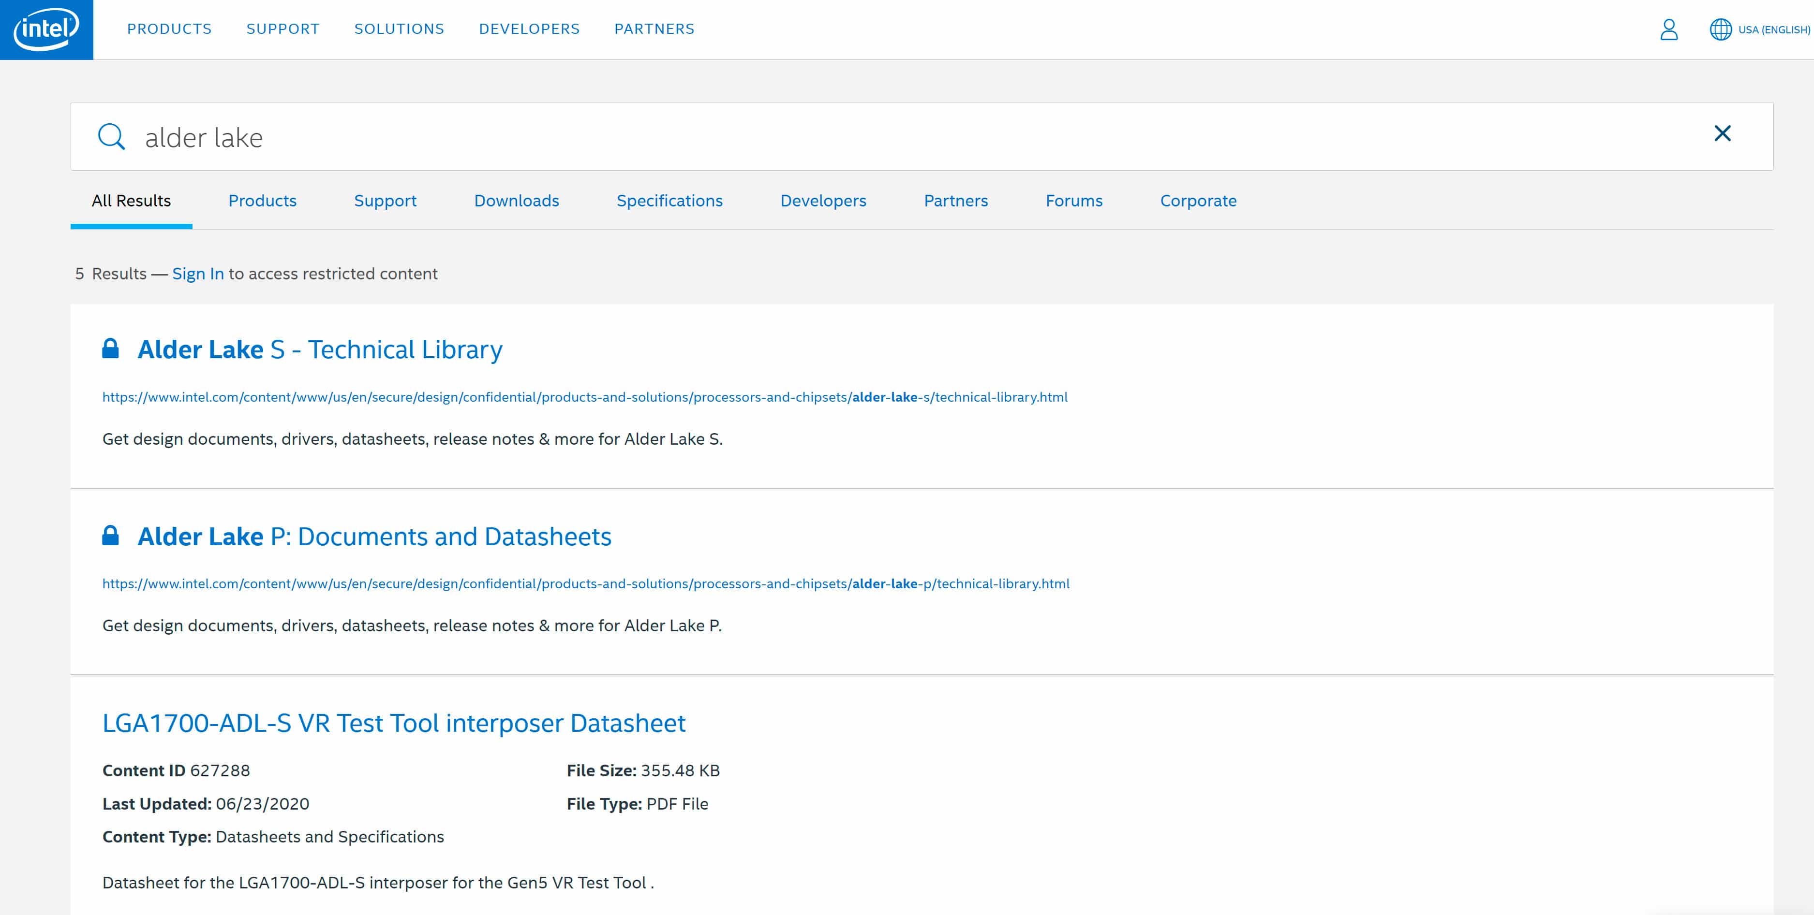Switch to the Corporate results tab
The image size is (1814, 915).
tap(1198, 201)
